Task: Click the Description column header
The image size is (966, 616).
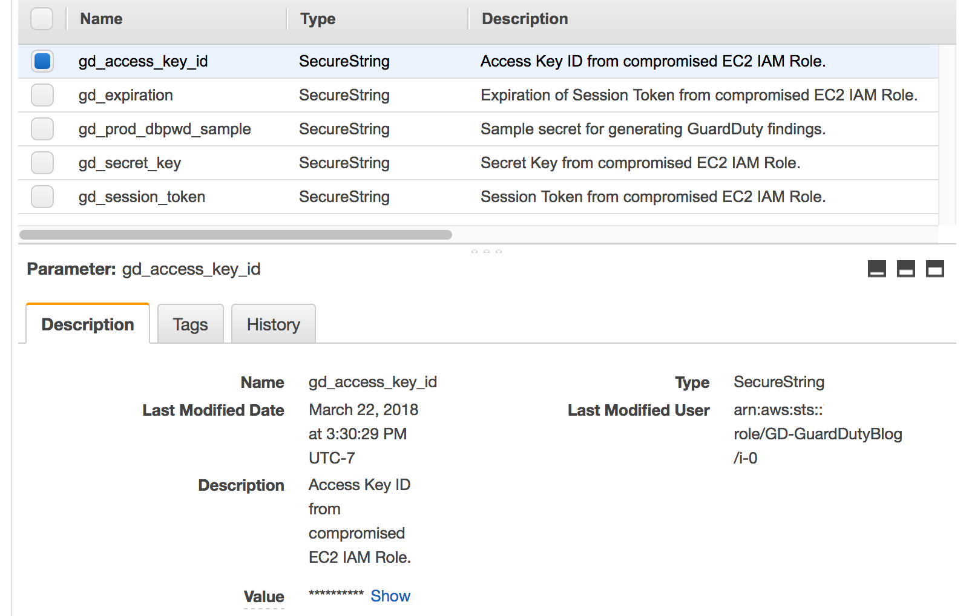Action: tap(525, 19)
